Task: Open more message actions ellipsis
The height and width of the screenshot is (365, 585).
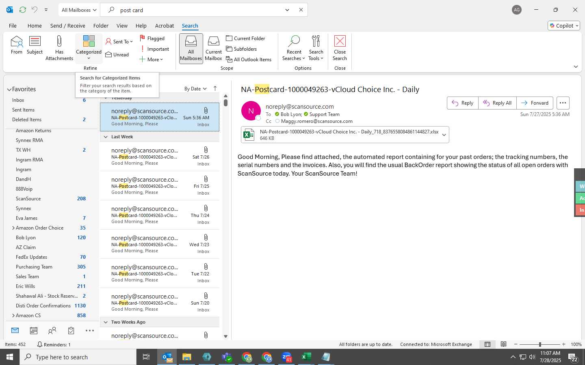Action: pos(563,103)
